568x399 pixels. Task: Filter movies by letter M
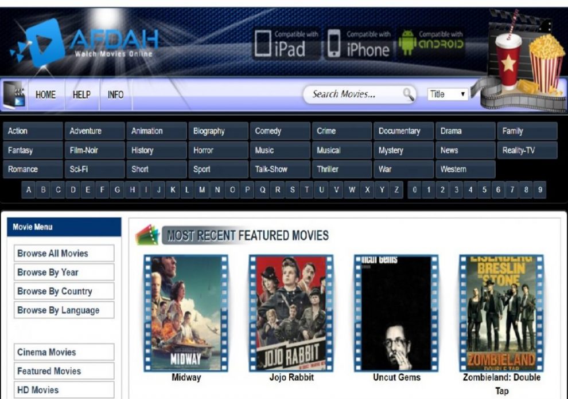click(x=202, y=189)
